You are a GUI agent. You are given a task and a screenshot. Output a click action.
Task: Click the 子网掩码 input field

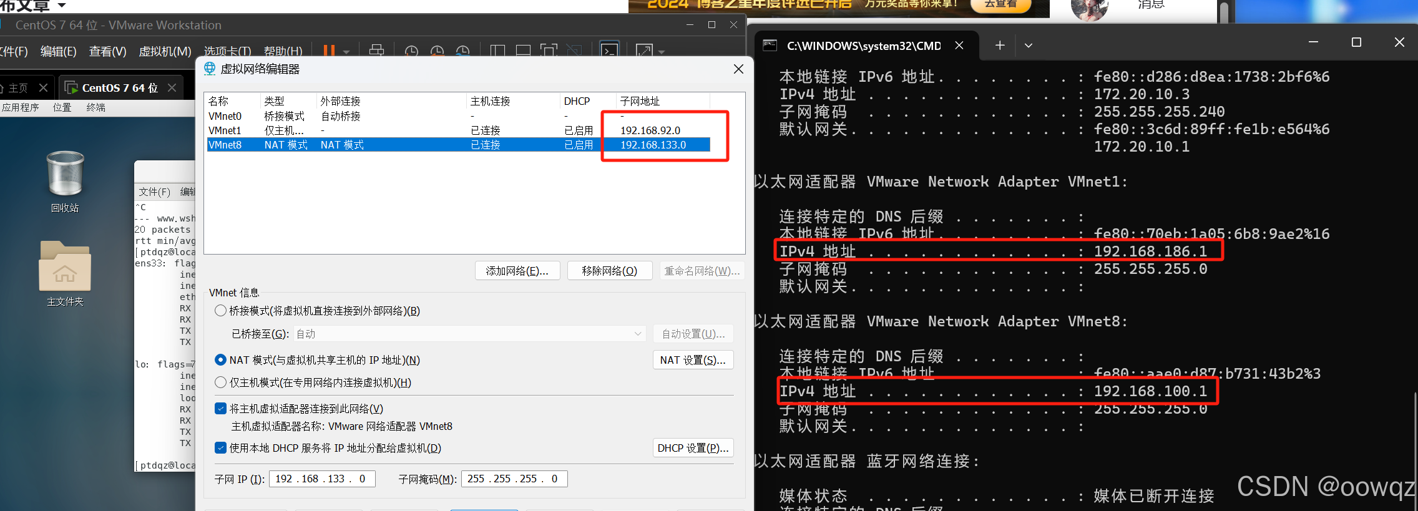(514, 479)
